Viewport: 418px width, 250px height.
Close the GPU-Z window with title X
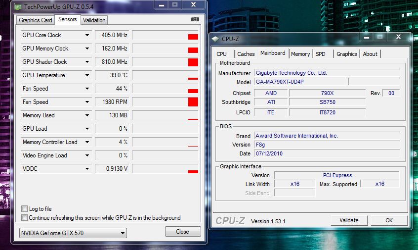point(194,5)
